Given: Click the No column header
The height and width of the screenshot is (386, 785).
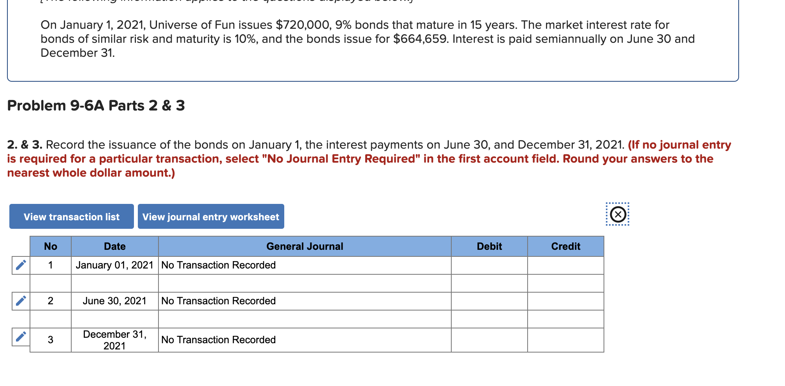Looking at the screenshot, I should click(50, 246).
